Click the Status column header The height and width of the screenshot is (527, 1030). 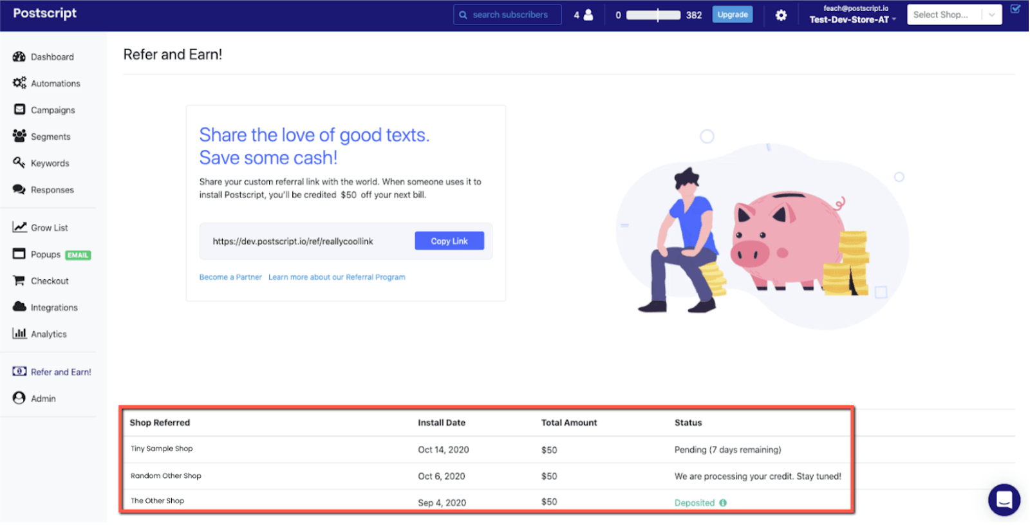coord(688,423)
